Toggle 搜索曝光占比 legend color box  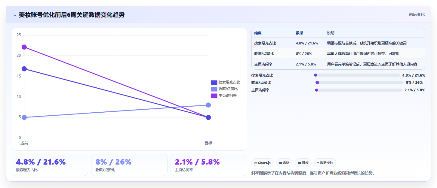(214, 82)
